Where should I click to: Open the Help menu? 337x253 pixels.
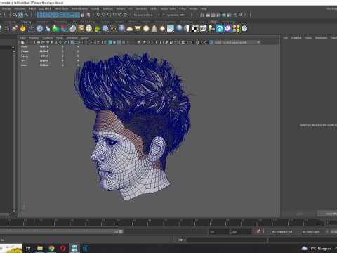[x=204, y=8]
